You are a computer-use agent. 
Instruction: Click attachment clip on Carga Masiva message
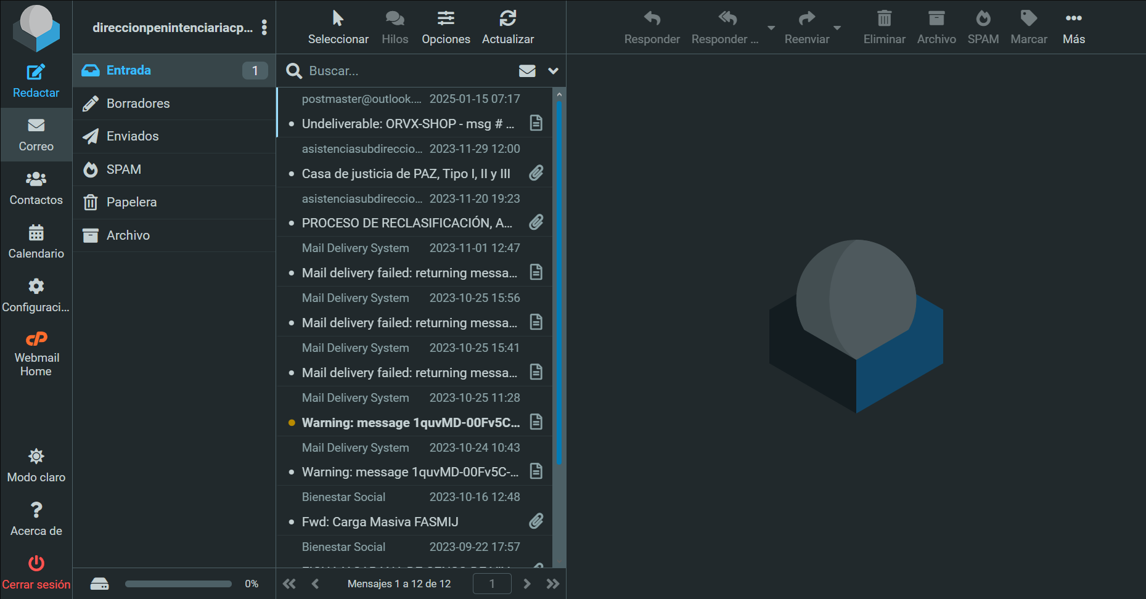tap(536, 521)
